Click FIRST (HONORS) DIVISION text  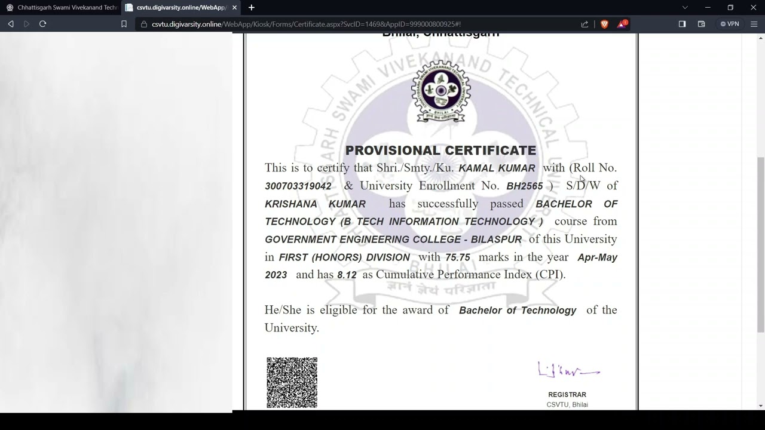(x=344, y=257)
